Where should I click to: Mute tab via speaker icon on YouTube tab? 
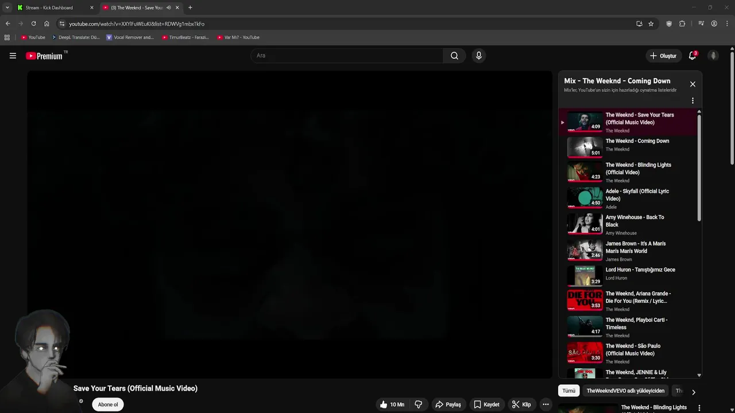(168, 7)
